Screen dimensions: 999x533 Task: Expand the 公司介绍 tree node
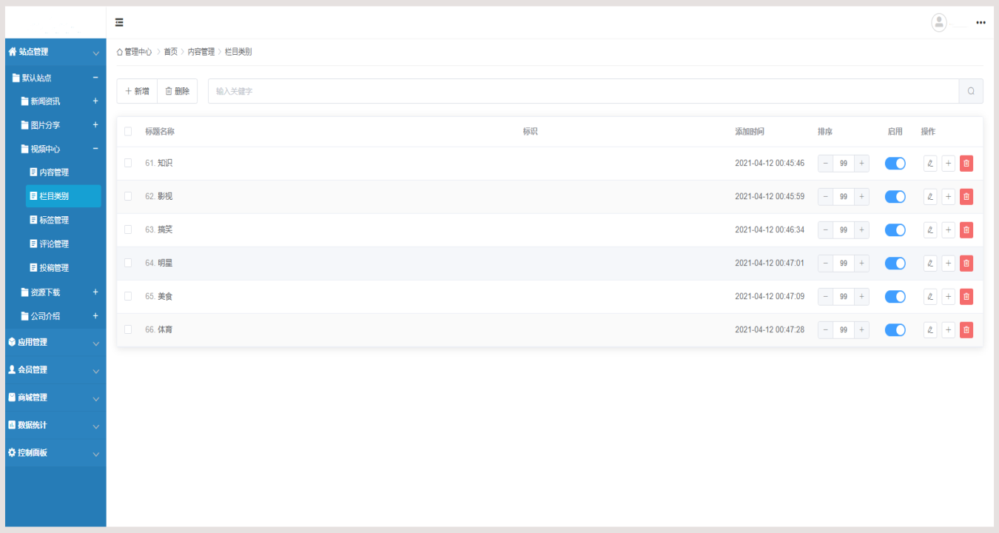point(95,316)
